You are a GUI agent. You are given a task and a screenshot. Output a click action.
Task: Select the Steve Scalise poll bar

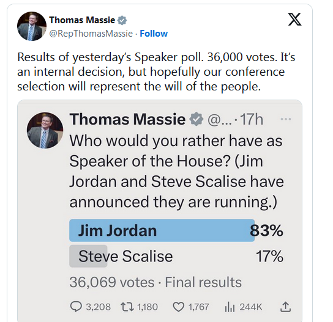pos(176,256)
